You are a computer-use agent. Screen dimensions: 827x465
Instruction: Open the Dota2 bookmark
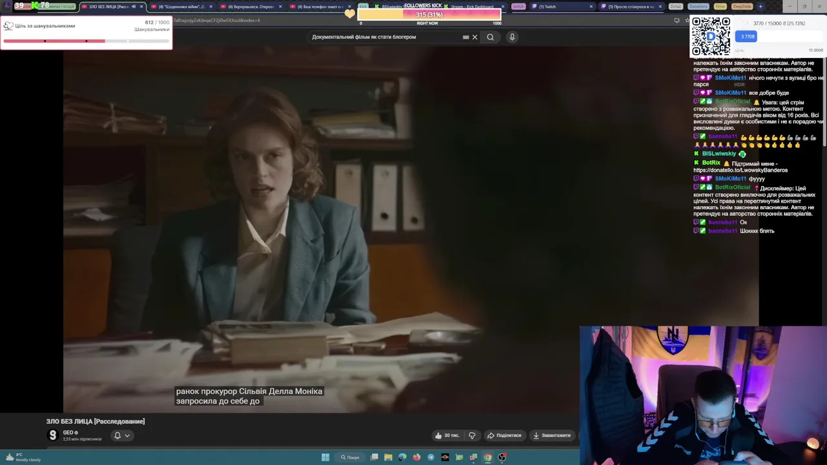click(675, 6)
